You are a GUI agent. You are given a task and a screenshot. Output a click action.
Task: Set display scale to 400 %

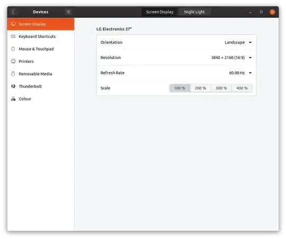tap(242, 88)
